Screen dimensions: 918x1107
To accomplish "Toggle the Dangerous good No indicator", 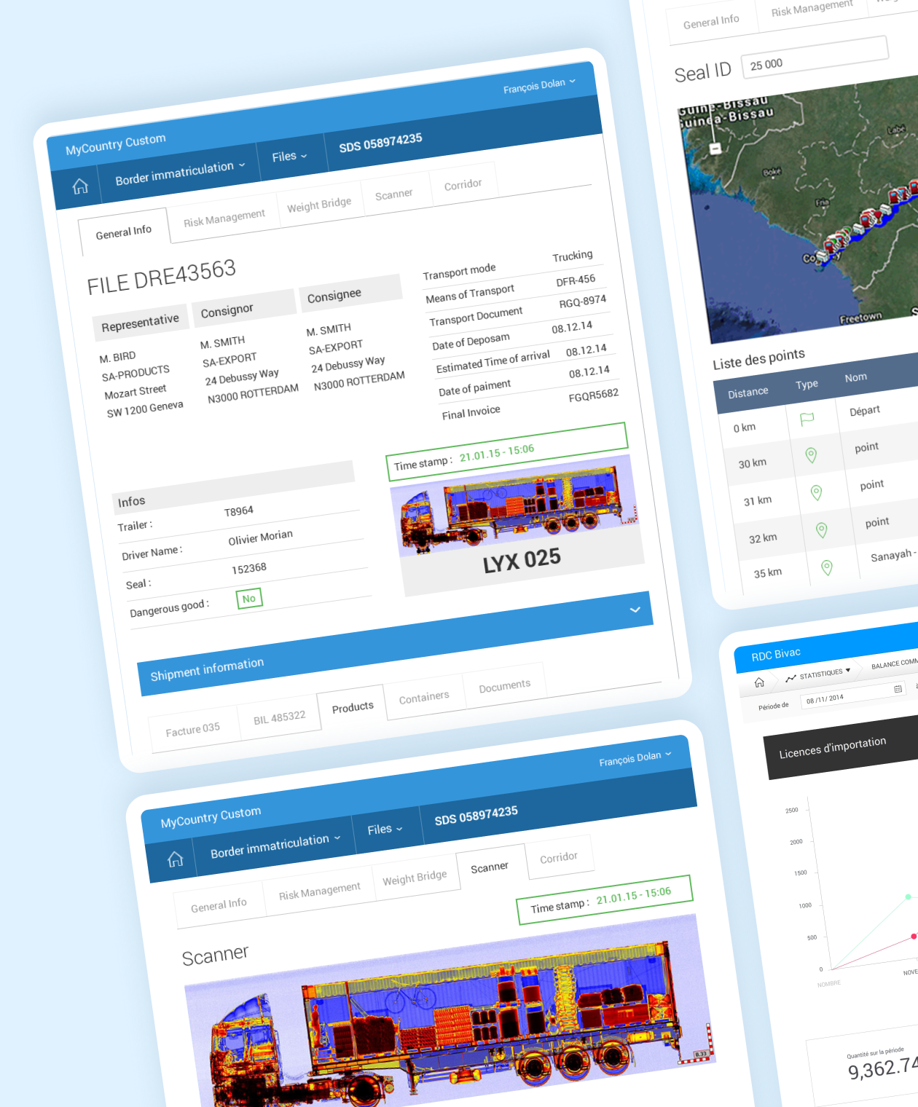I will 248,599.
